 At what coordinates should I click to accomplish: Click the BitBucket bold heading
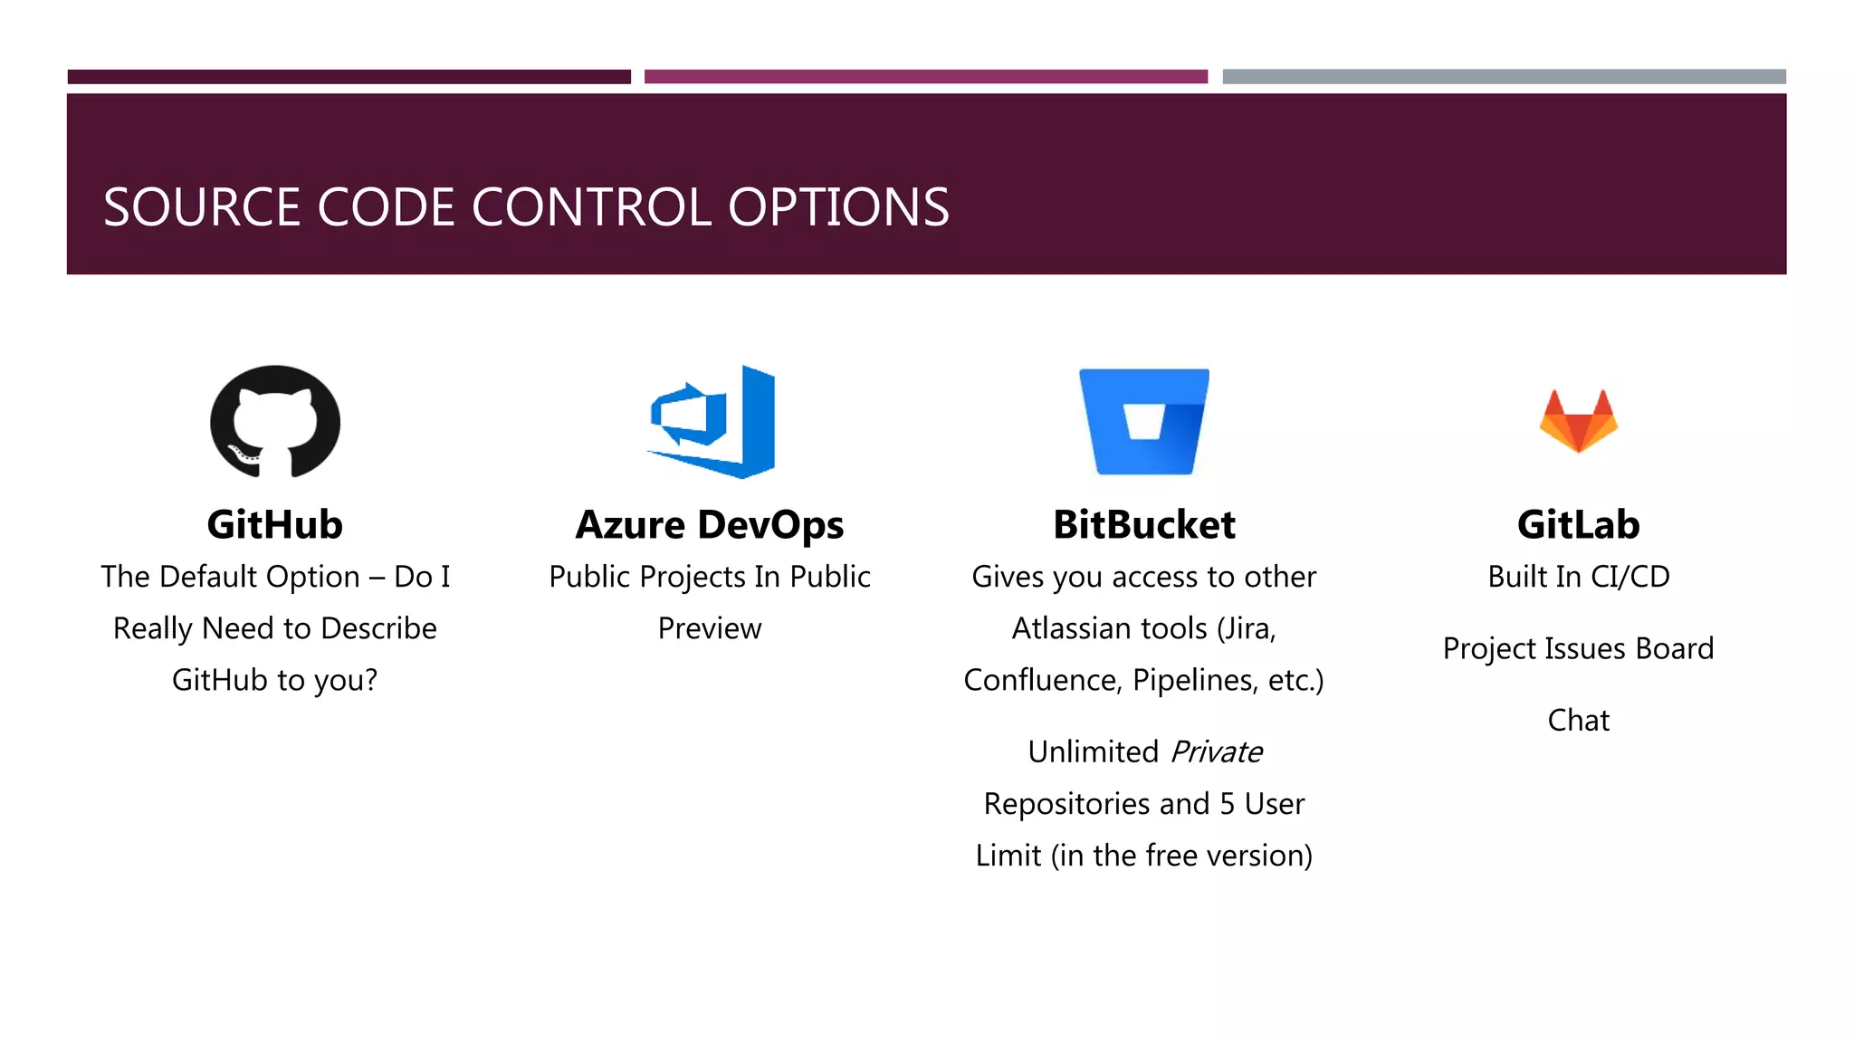pyautogui.click(x=1144, y=525)
